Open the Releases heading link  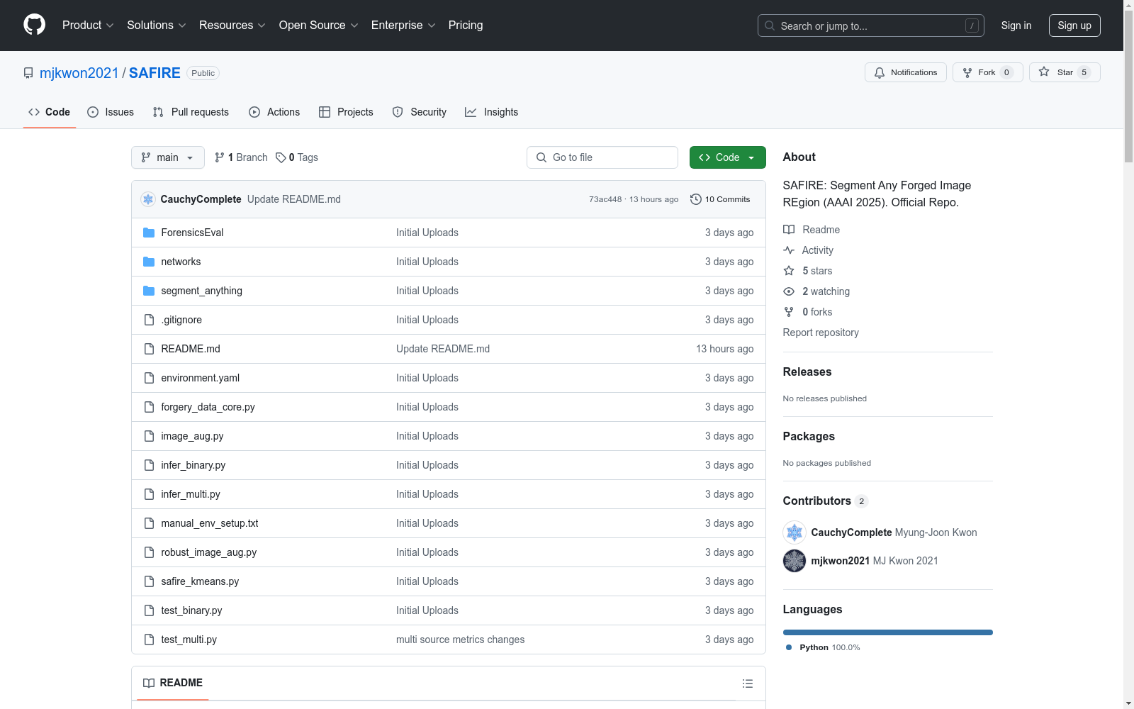tap(807, 372)
